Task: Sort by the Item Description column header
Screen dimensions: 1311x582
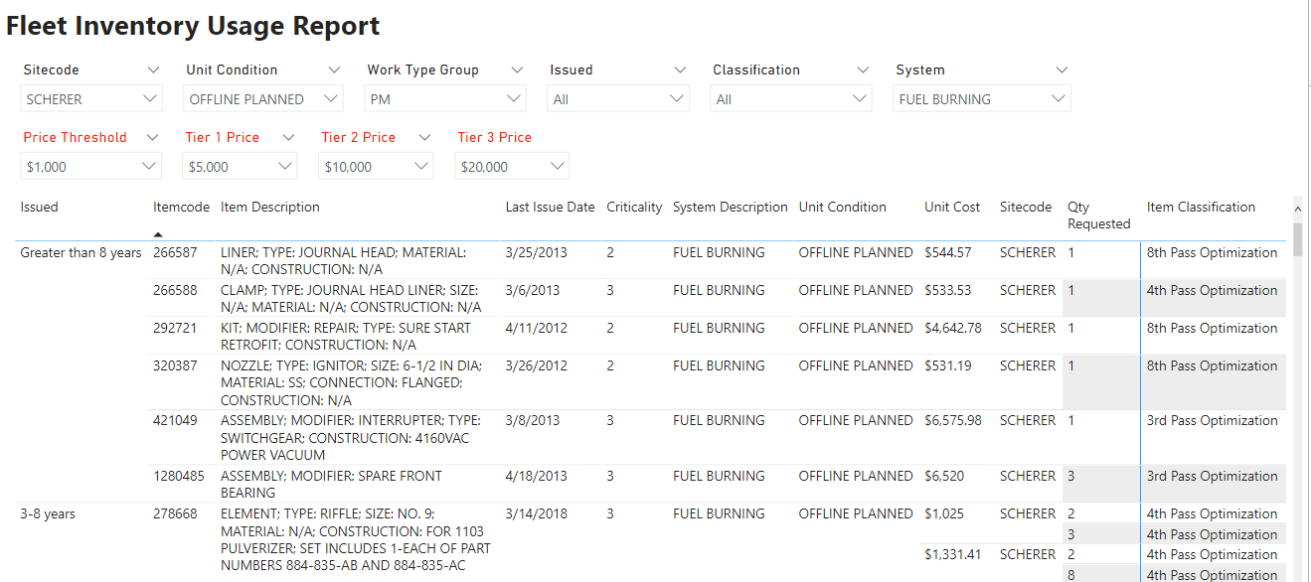Action: (270, 208)
